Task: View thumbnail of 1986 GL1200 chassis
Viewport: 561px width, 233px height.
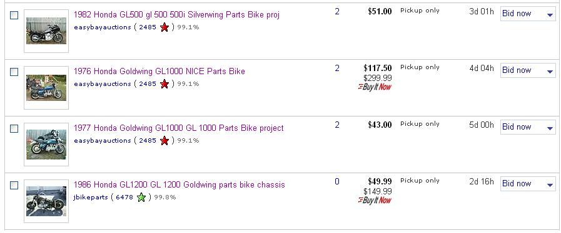Action: pos(46,201)
